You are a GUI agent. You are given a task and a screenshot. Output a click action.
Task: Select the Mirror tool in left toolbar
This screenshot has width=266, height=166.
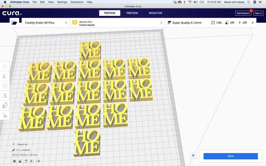tap(5, 96)
